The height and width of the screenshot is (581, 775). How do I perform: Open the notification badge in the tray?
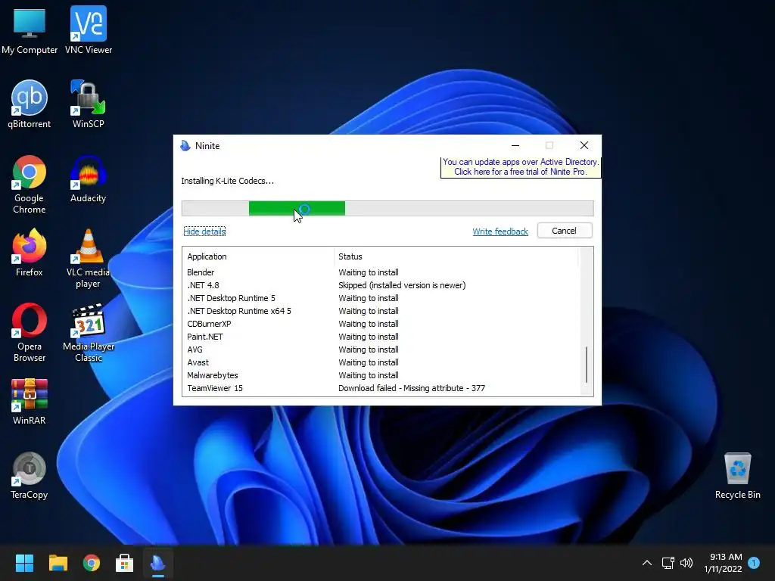pyautogui.click(x=754, y=563)
